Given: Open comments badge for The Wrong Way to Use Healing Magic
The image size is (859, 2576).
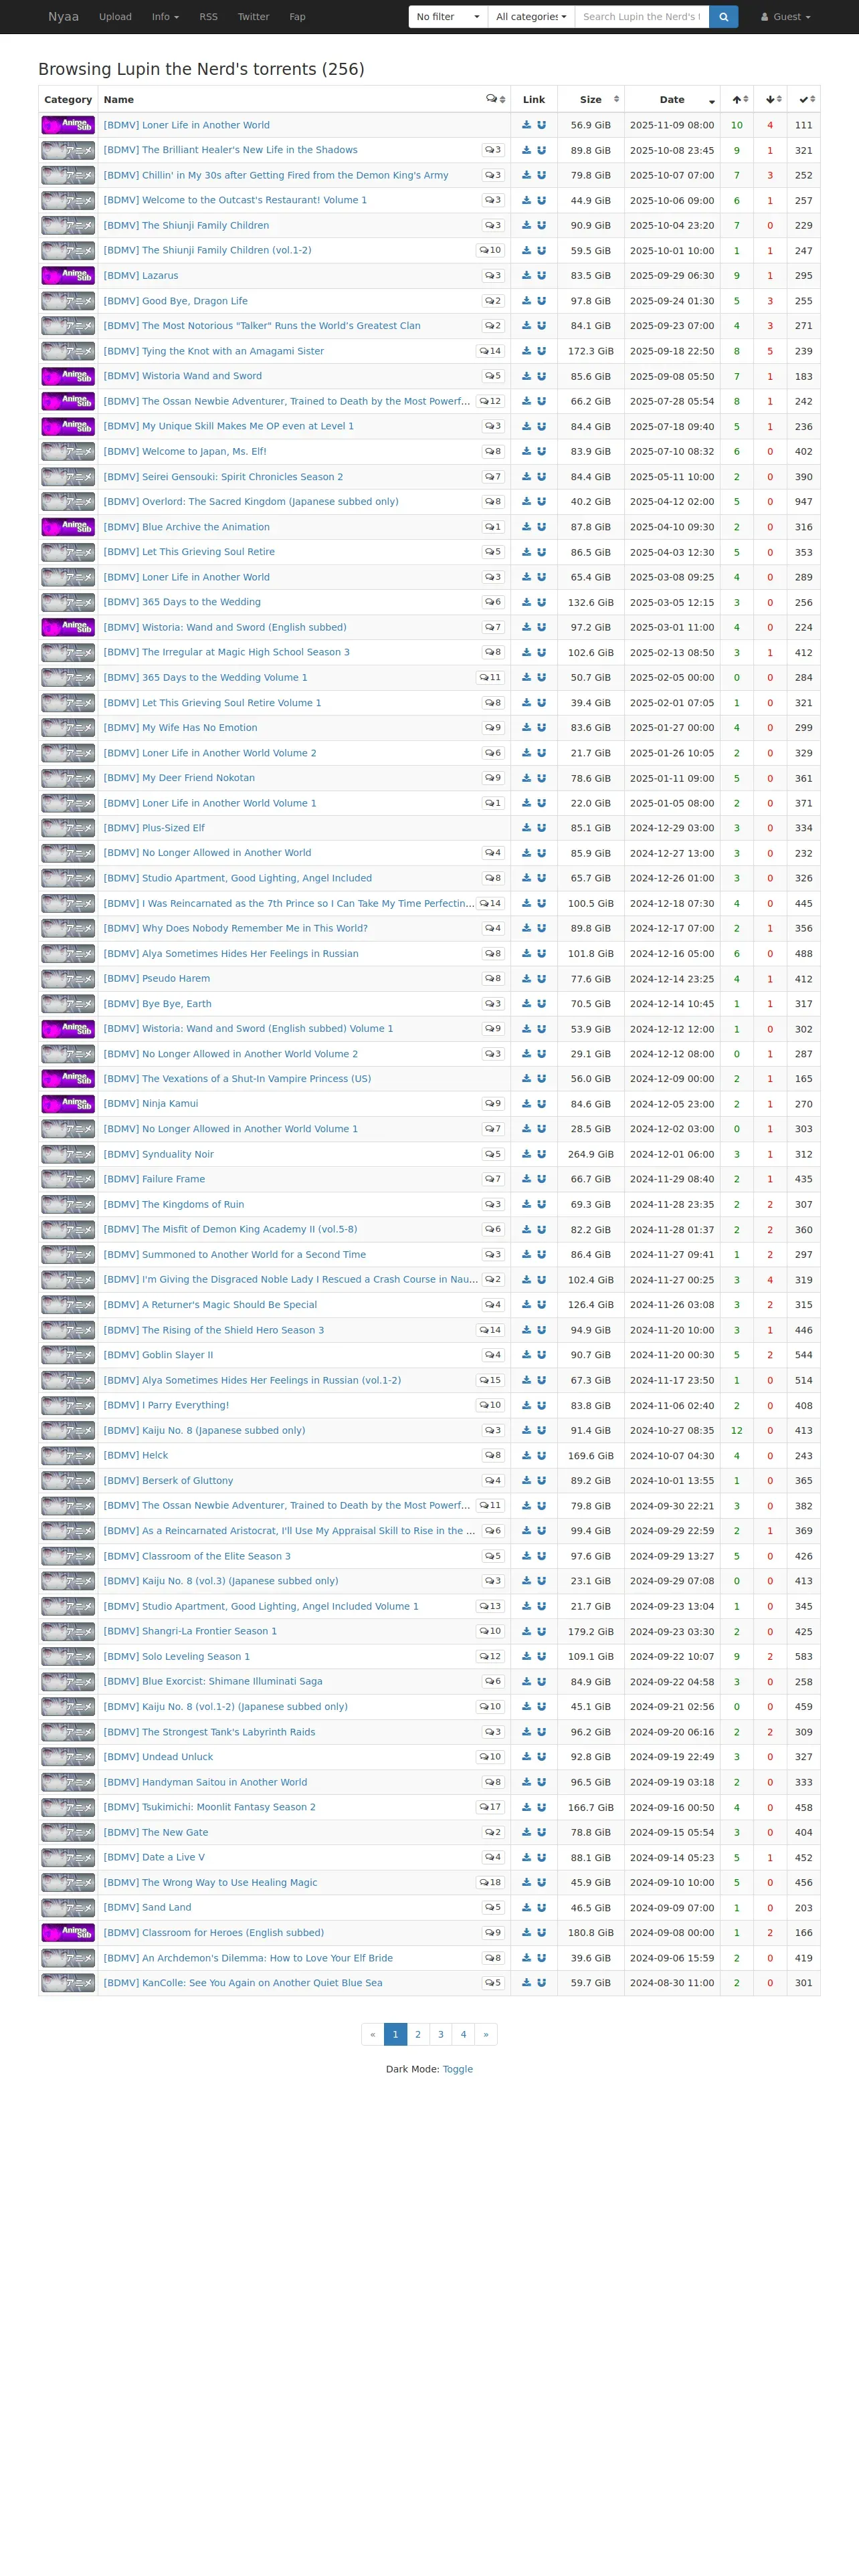Looking at the screenshot, I should 490,1882.
